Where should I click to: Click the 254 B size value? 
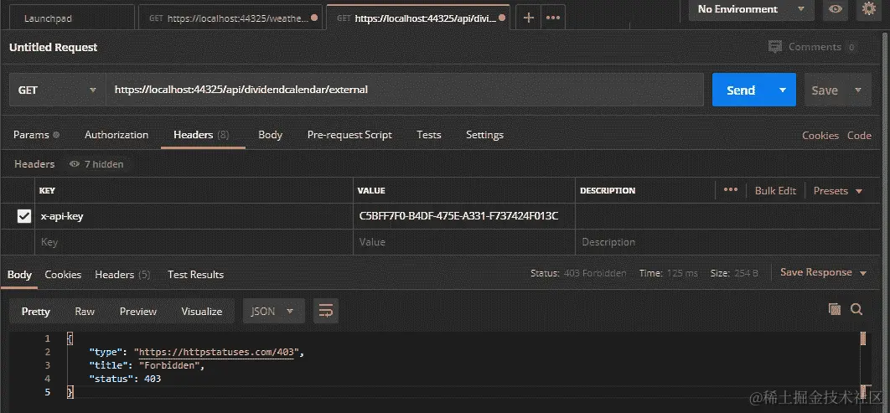coord(746,273)
